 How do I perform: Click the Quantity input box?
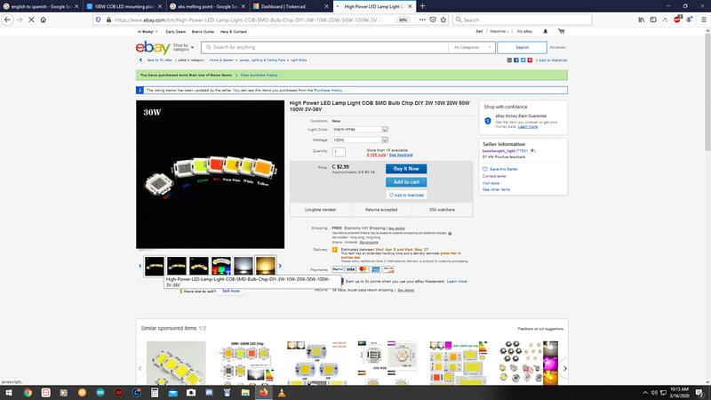pyautogui.click(x=339, y=152)
